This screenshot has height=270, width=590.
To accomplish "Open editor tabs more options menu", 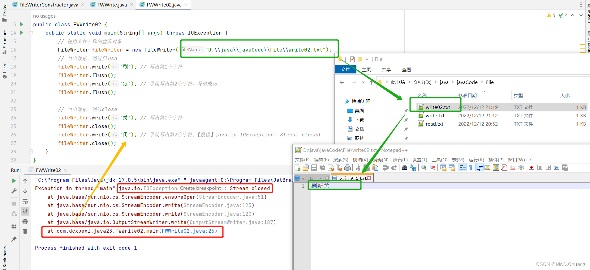I will pyautogui.click(x=581, y=5).
